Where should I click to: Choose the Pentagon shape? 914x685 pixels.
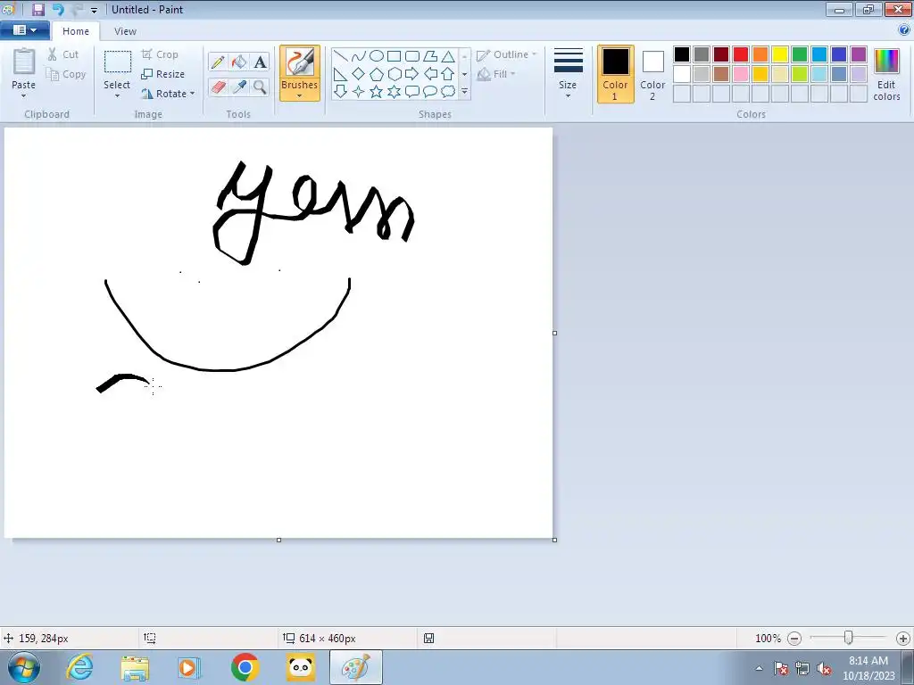(377, 74)
